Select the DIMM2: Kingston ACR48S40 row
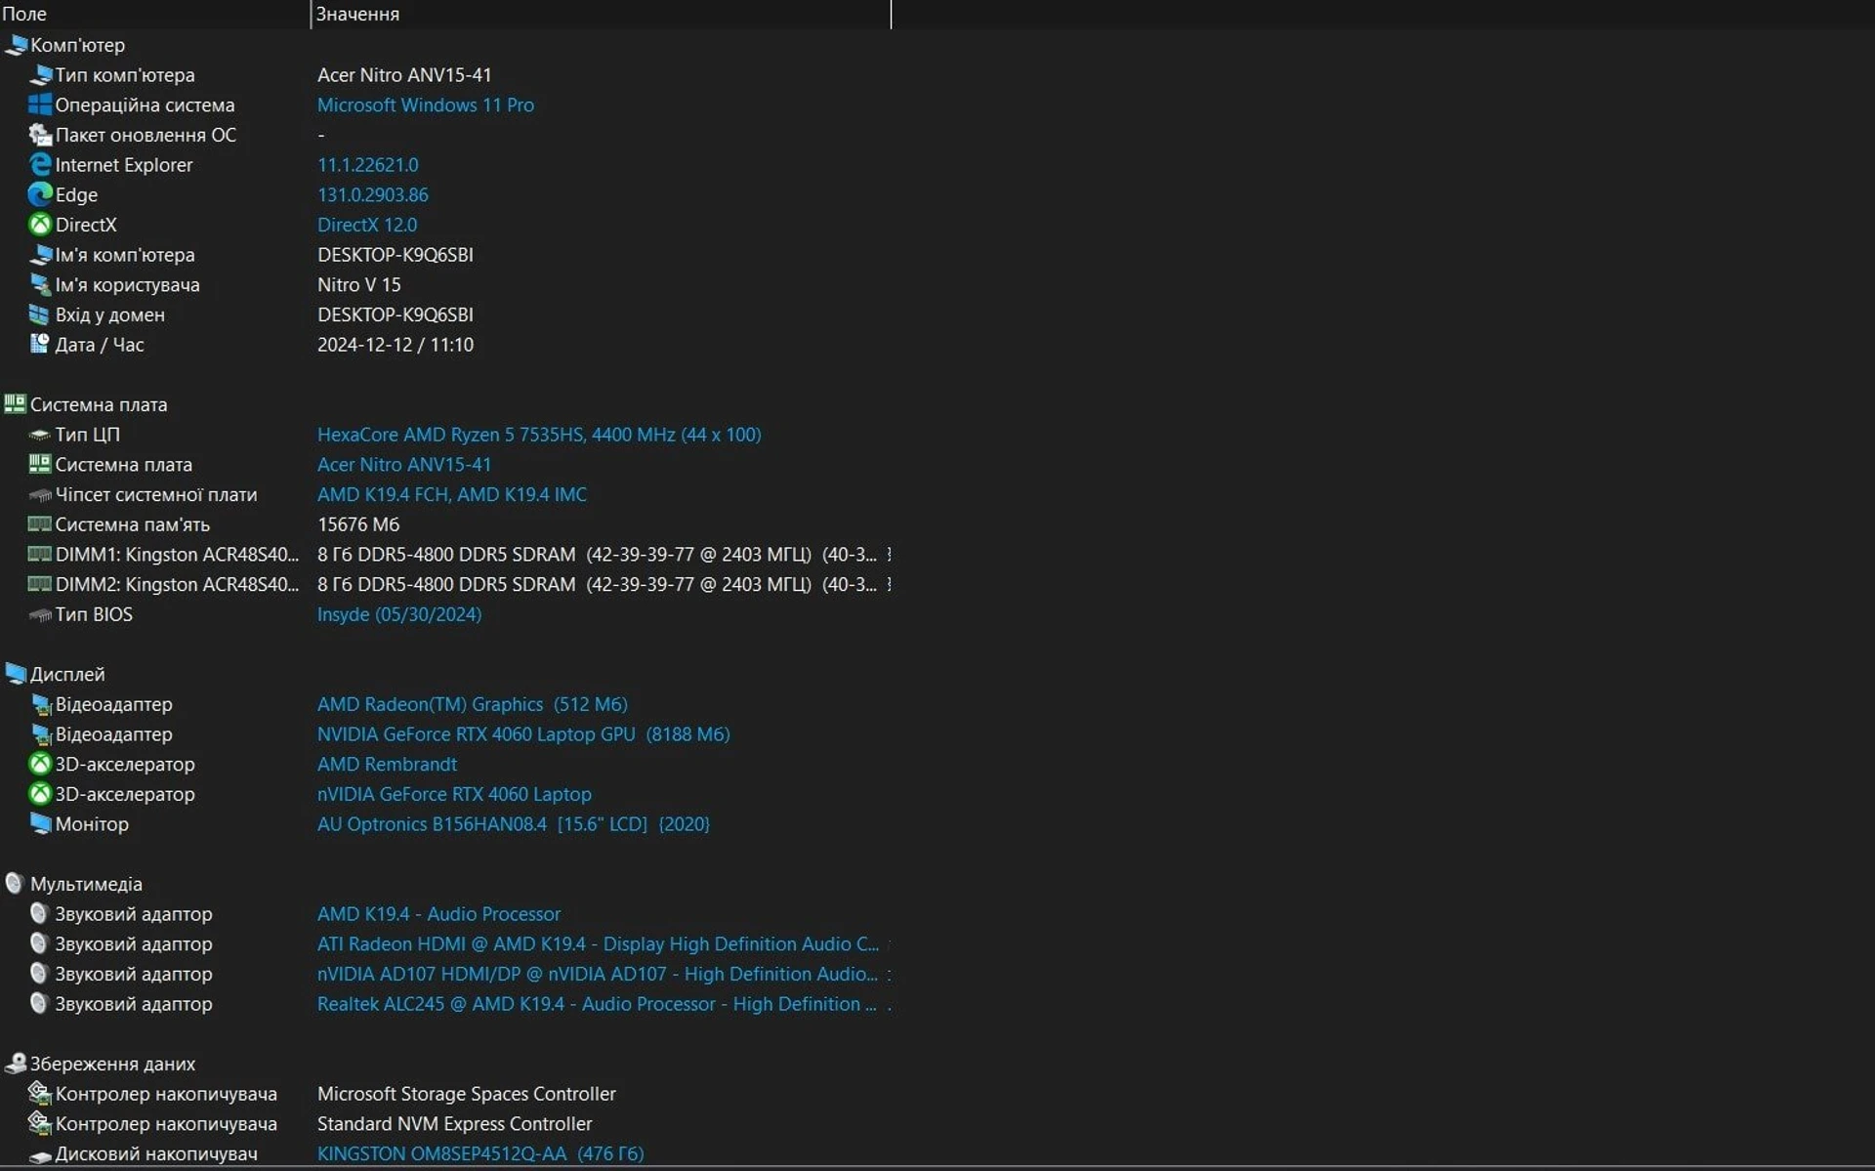 pos(177,584)
